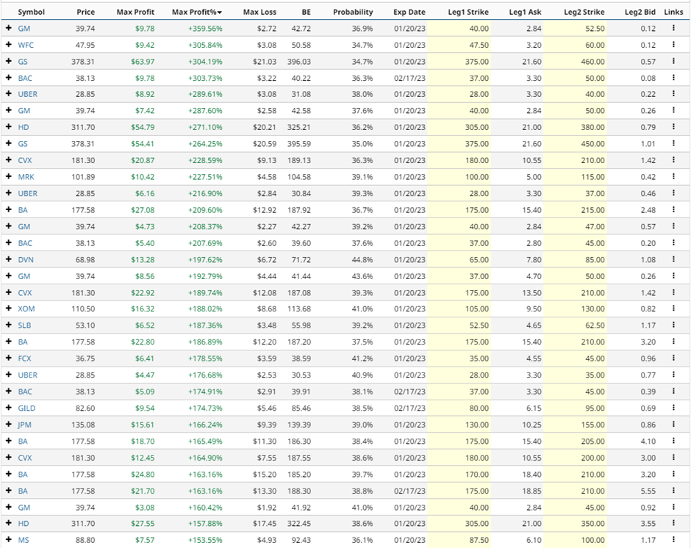Open links menu for BAC 50.00 row

point(673,78)
